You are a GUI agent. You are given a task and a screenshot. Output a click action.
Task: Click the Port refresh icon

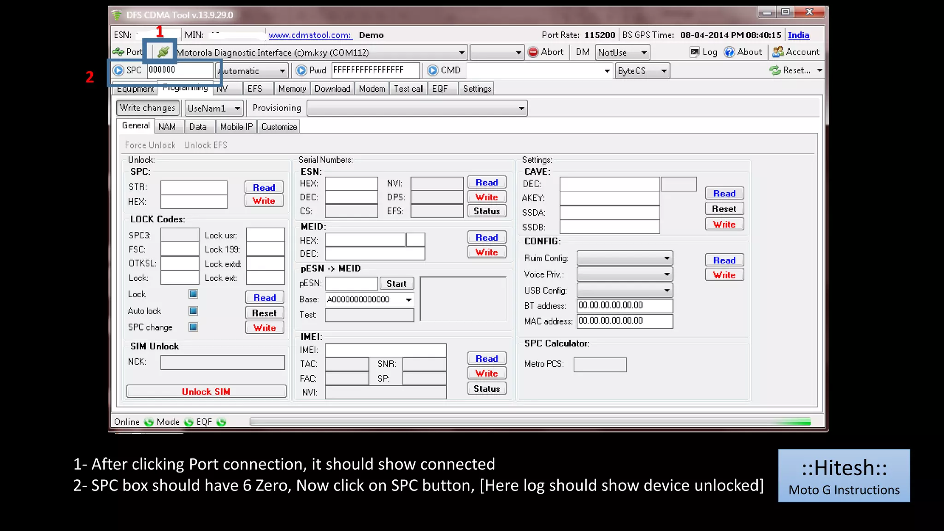118,52
